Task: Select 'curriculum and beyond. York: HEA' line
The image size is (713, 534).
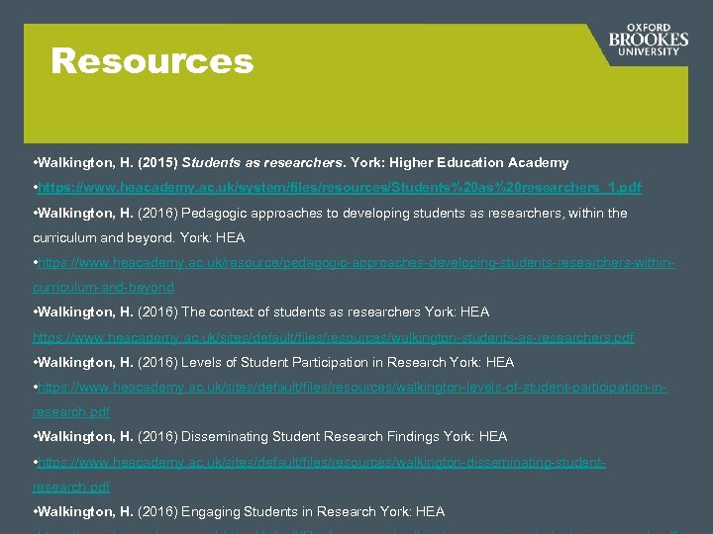Action: point(139,238)
